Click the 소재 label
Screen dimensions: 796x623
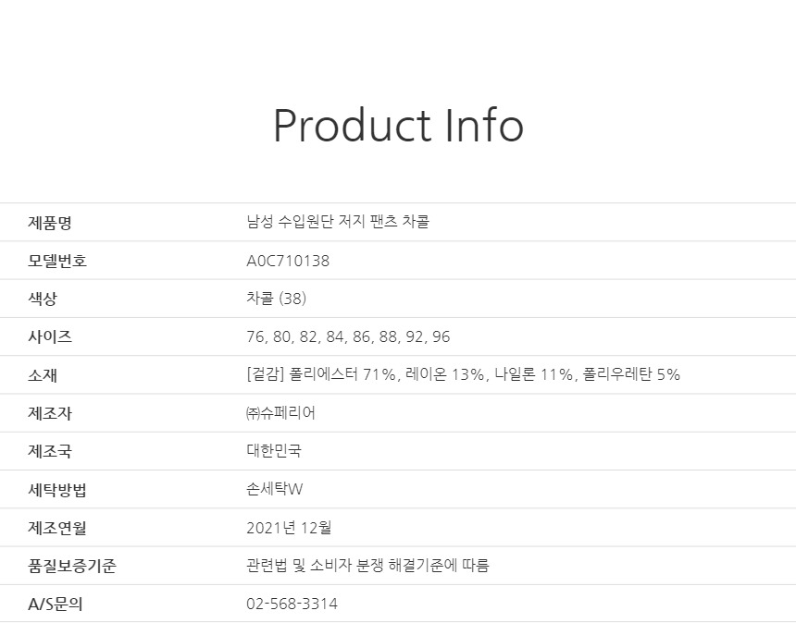43,375
